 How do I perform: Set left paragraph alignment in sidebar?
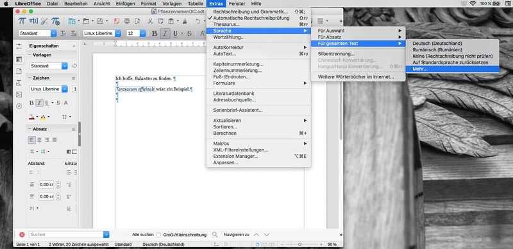point(31,140)
